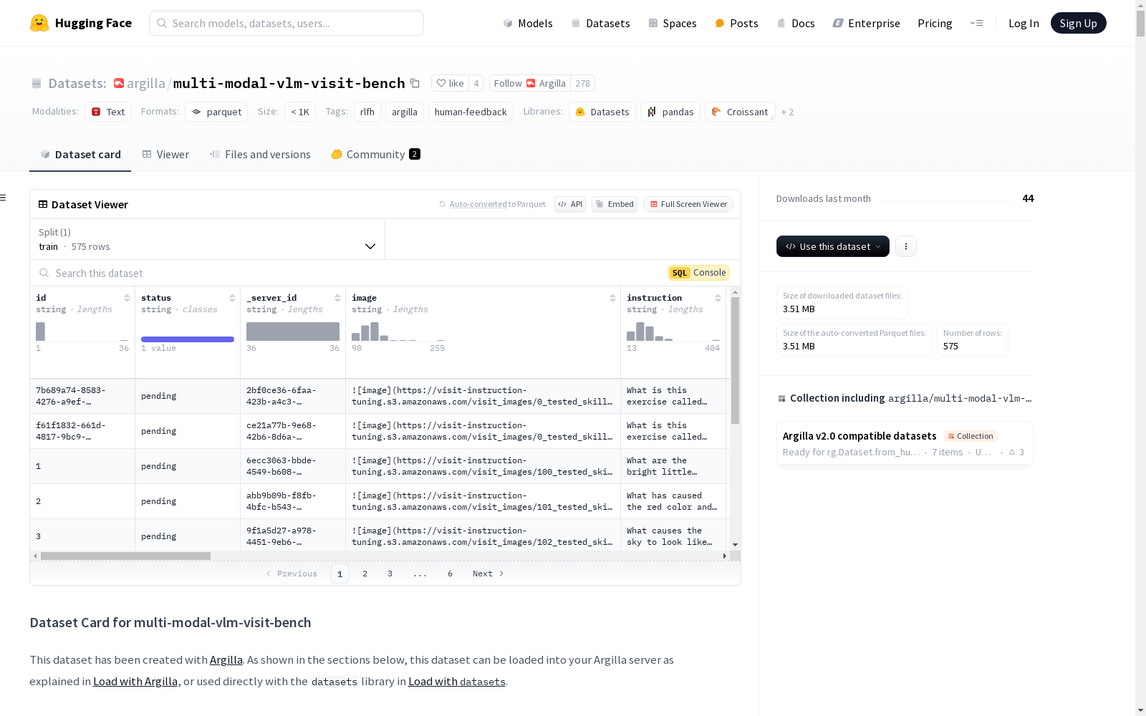This screenshot has width=1146, height=716.
Task: Sort the status column using its sort arrows
Action: tap(232, 298)
